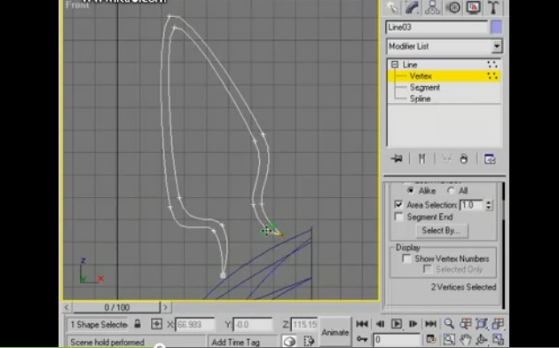This screenshot has height=348, width=559.
Task: Select the Segment sub-object level
Action: (425, 87)
